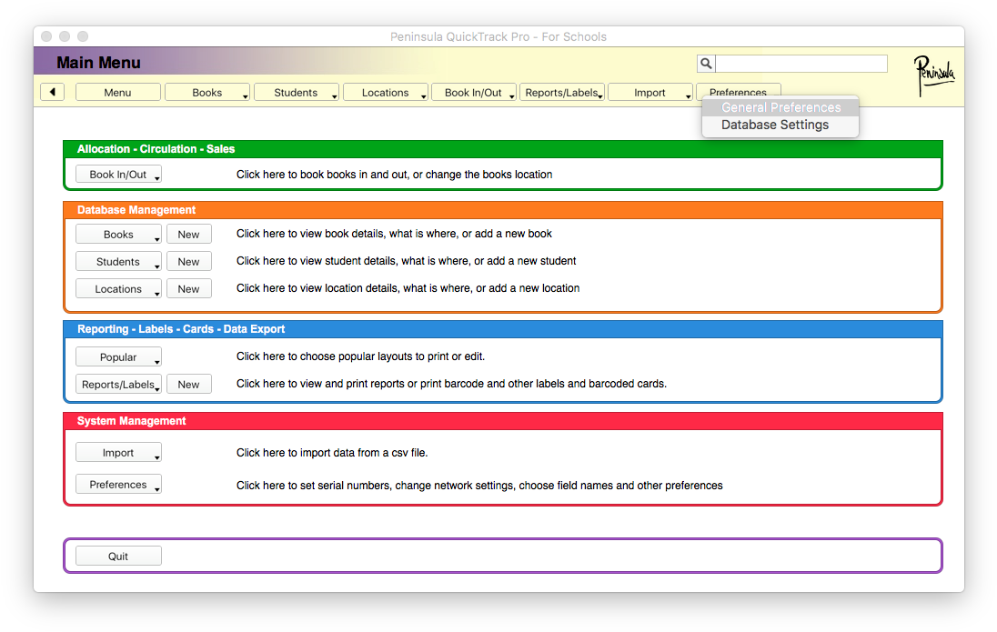Expand the Locations dropdown in the top toolbar
Image resolution: width=997 pixels, height=632 pixels.
[x=386, y=92]
